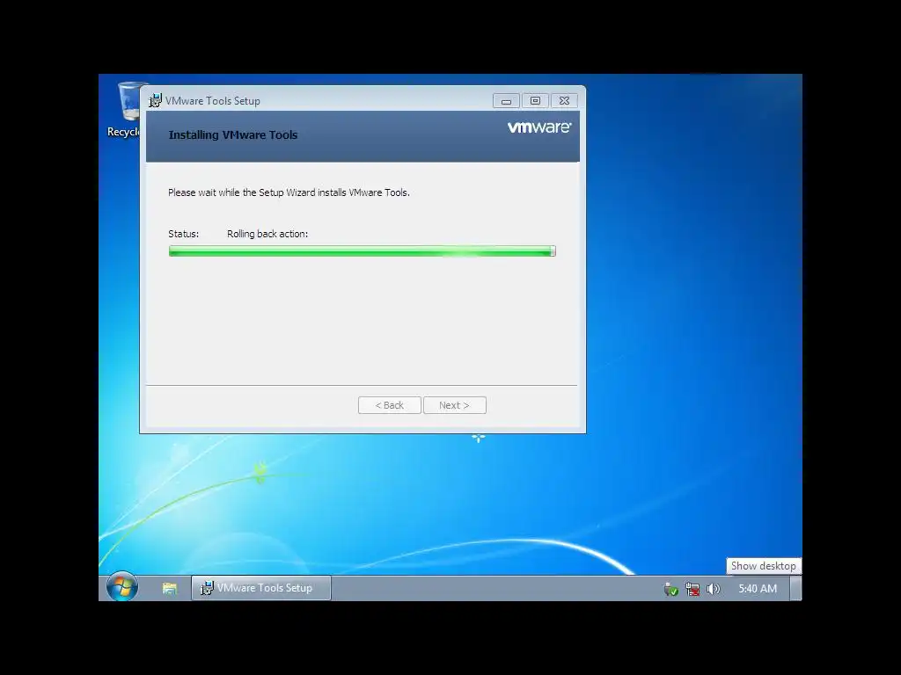Click the Safely Remove Hardware tray icon
This screenshot has height=675, width=901.
pos(670,589)
